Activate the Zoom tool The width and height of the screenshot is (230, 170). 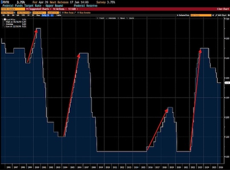coord(130,18)
